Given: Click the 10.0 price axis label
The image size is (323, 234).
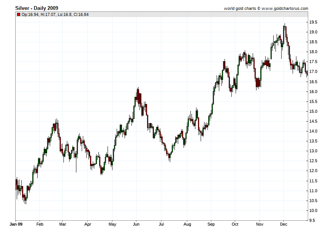Looking at the screenshot, I should 313,210.
